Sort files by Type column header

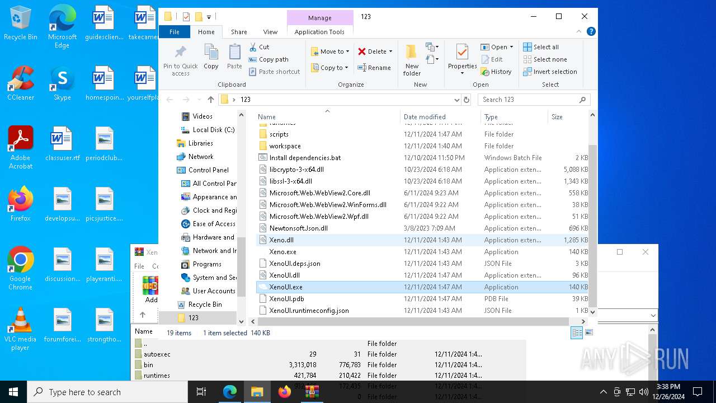[514, 116]
